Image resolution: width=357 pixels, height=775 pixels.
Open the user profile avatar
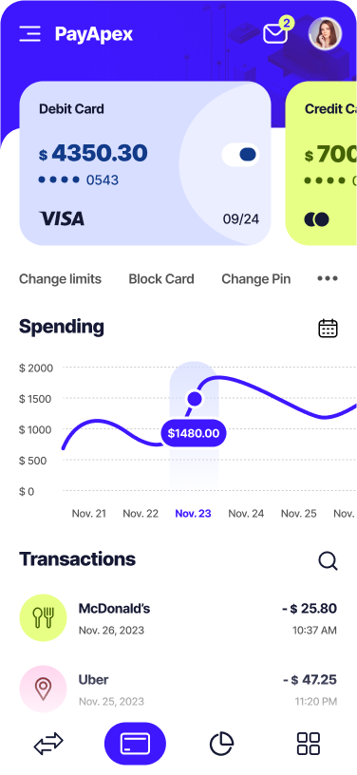[325, 33]
